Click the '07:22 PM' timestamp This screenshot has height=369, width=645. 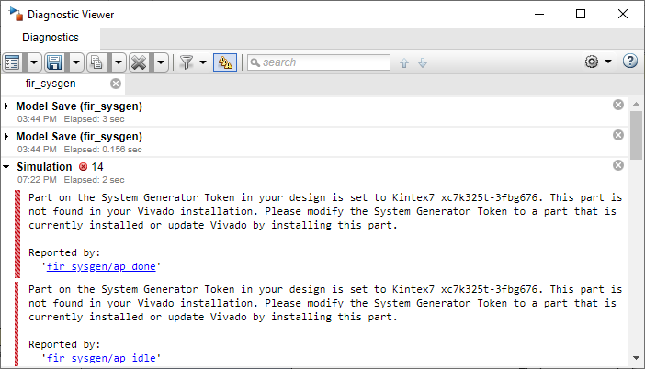(x=37, y=180)
